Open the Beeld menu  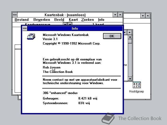coord(59,20)
